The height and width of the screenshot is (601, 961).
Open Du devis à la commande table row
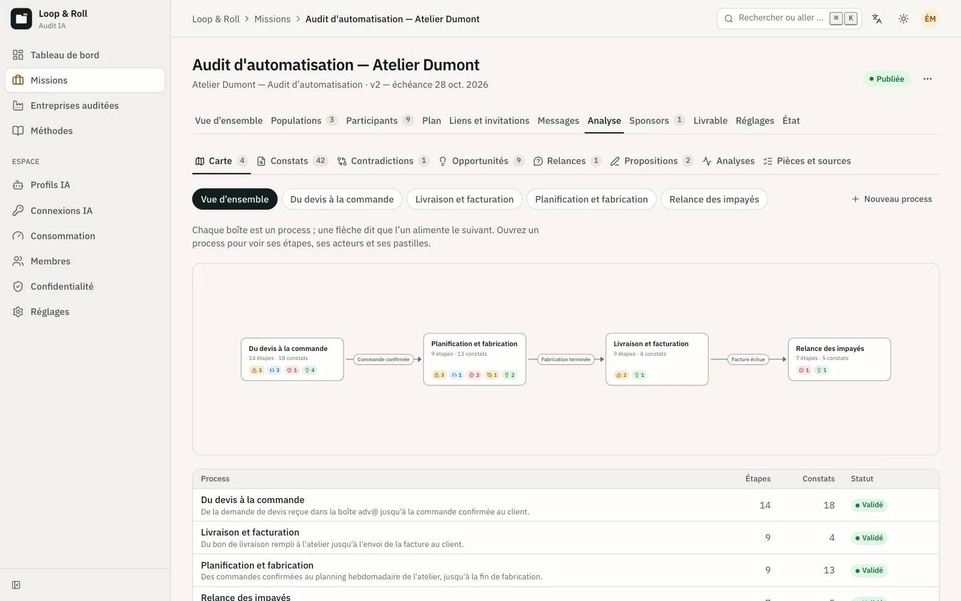(565, 505)
